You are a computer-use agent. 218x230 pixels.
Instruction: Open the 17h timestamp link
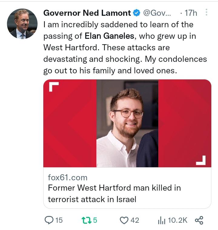tap(190, 13)
